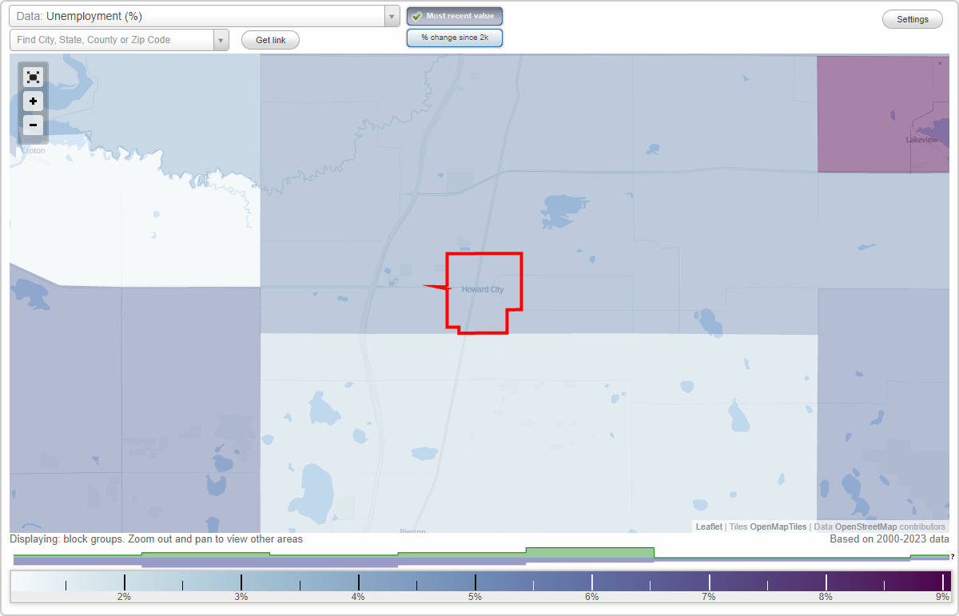Expand the map to fullscreen view
The height and width of the screenshot is (616, 959).
[x=33, y=77]
